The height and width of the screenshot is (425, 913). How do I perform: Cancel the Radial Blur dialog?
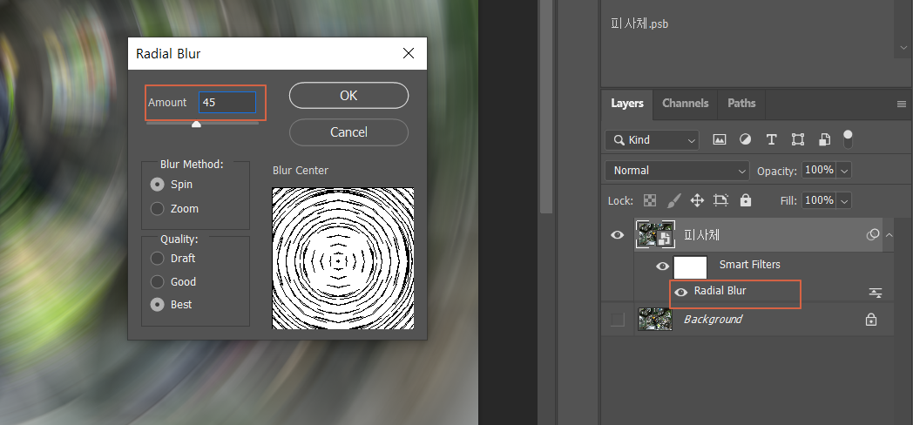click(x=348, y=132)
